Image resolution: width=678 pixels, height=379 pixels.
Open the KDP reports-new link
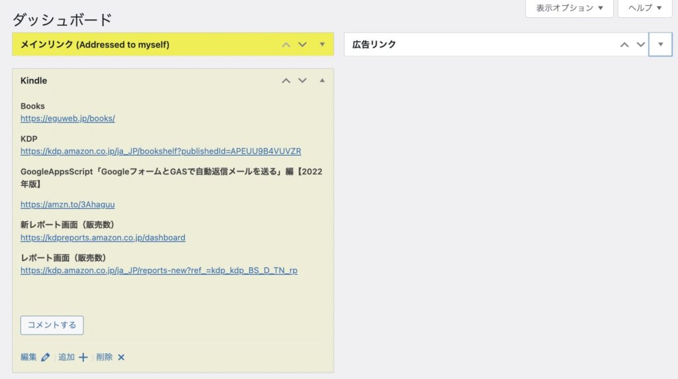point(159,270)
